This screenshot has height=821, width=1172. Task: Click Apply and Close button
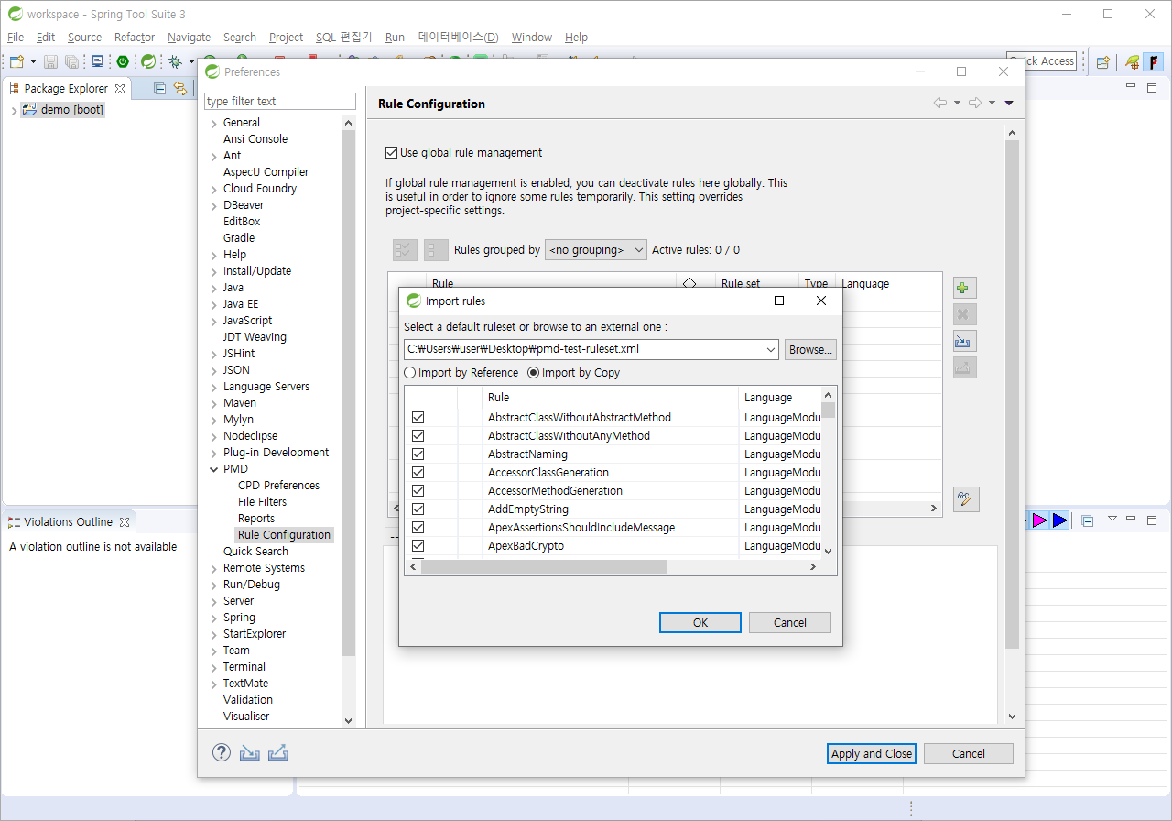(x=872, y=754)
